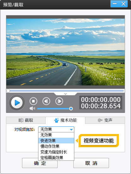The width and height of the screenshot is (131, 174).
Task: Collapse the panel with the chevron under the timeline
Action: coord(65,94)
